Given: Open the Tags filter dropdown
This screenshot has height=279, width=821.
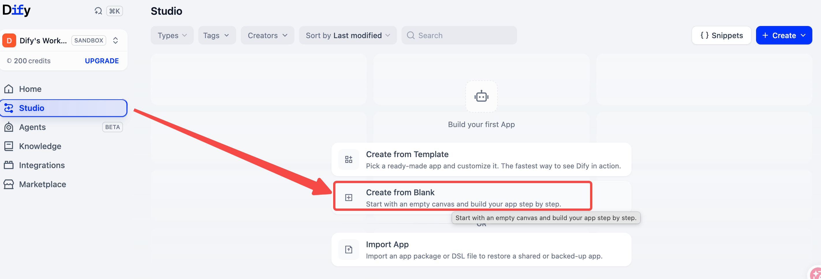Looking at the screenshot, I should click(x=217, y=36).
